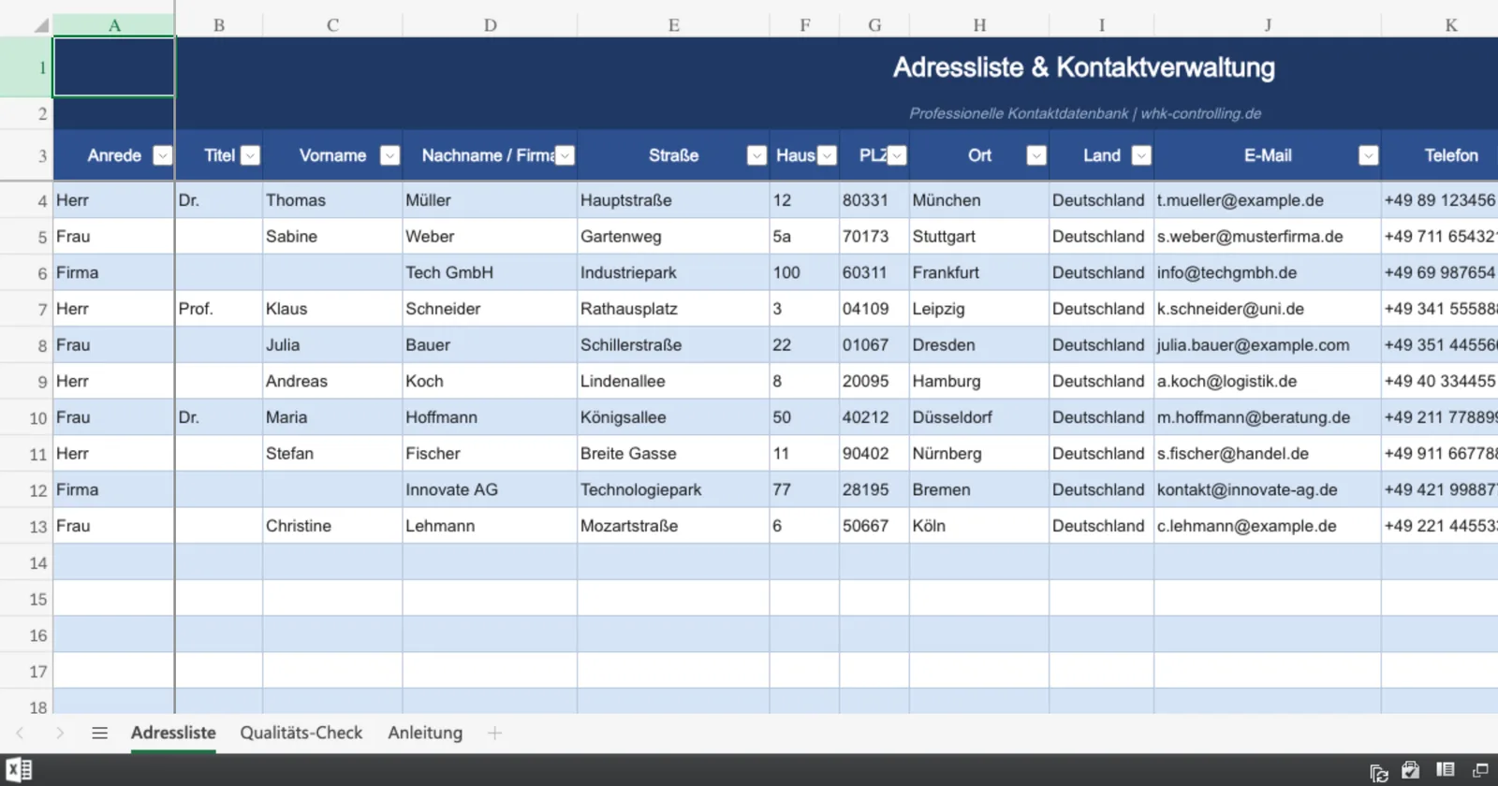The height and width of the screenshot is (786, 1498).
Task: Select the cell containing Gartenweg
Action: 673,237
